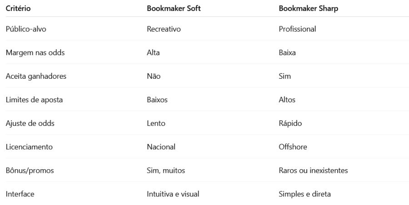Select the Bookmaker Soft column header

click(174, 8)
